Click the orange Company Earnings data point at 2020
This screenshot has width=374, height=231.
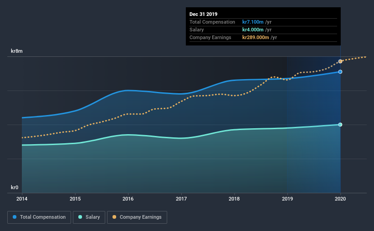(340, 61)
